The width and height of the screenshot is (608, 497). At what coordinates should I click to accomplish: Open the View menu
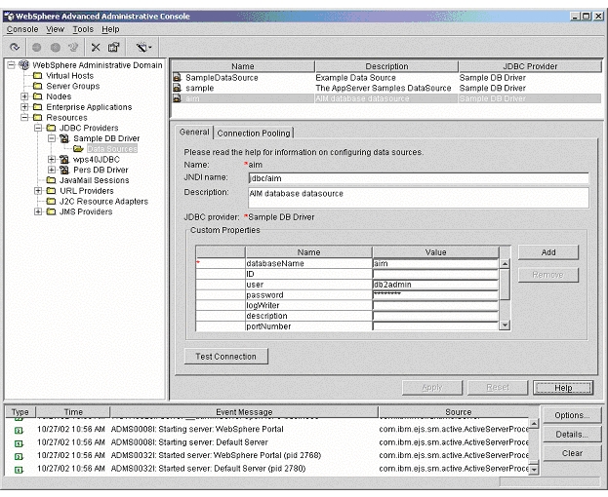[x=55, y=29]
